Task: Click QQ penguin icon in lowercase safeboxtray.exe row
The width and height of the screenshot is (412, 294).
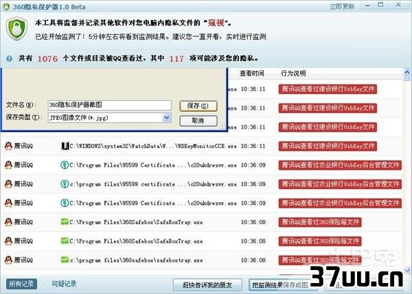Action: [x=8, y=260]
